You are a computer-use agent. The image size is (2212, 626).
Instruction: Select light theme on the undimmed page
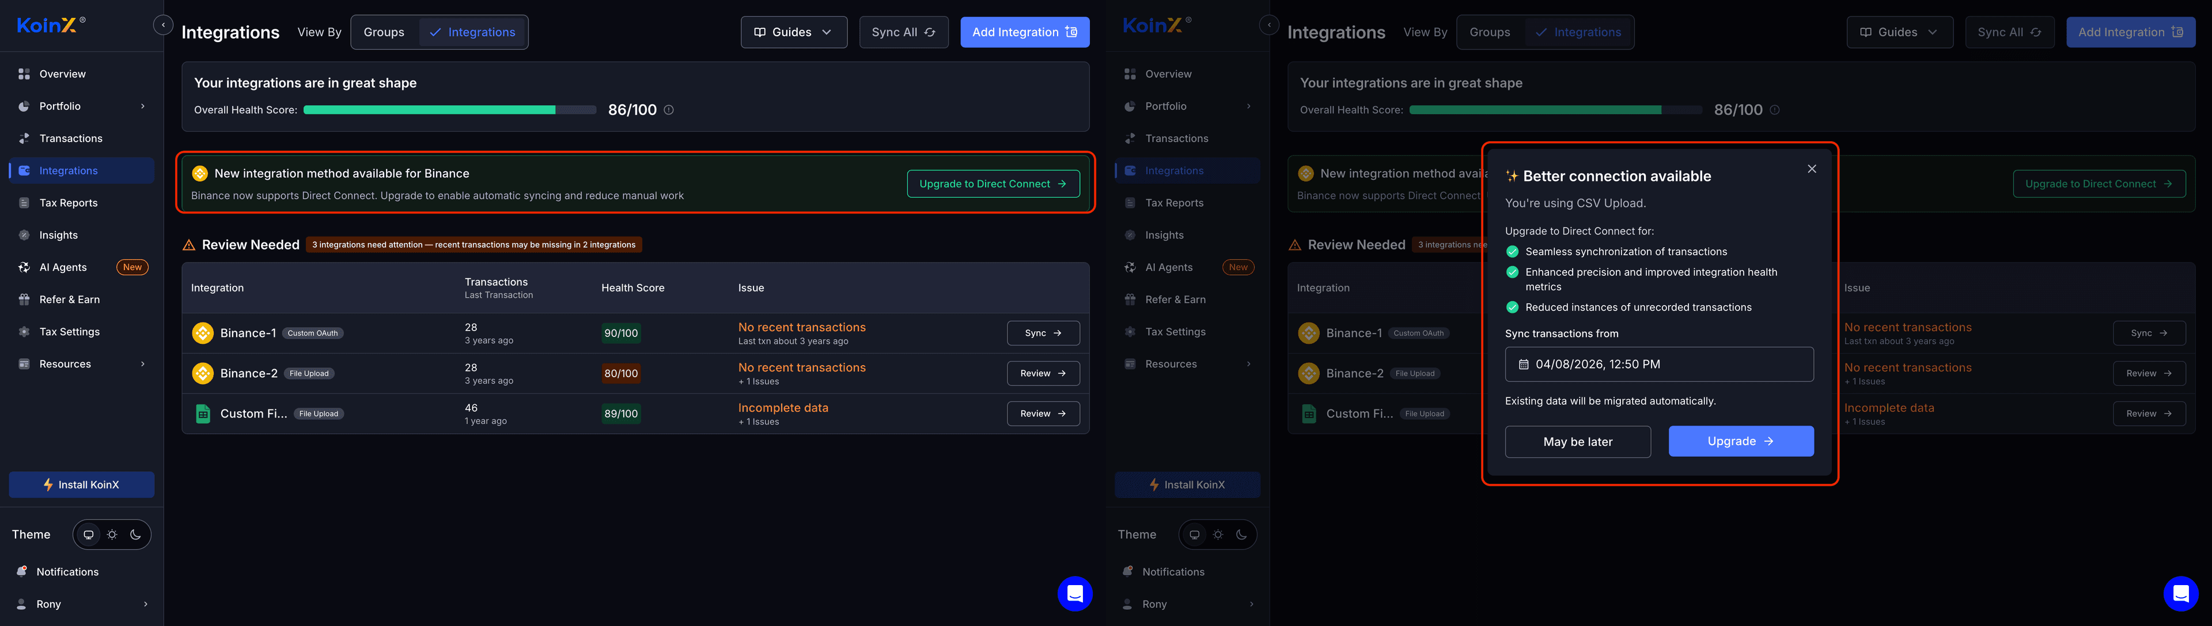(112, 535)
